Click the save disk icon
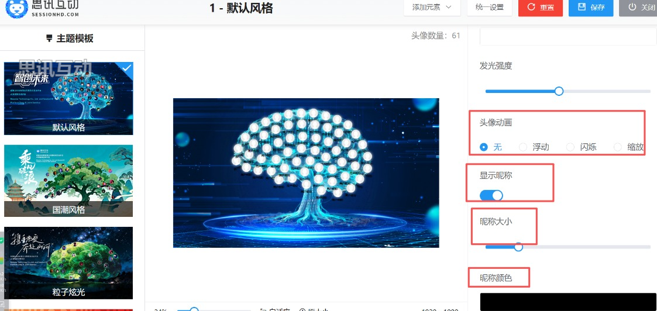657x311 pixels. point(582,6)
